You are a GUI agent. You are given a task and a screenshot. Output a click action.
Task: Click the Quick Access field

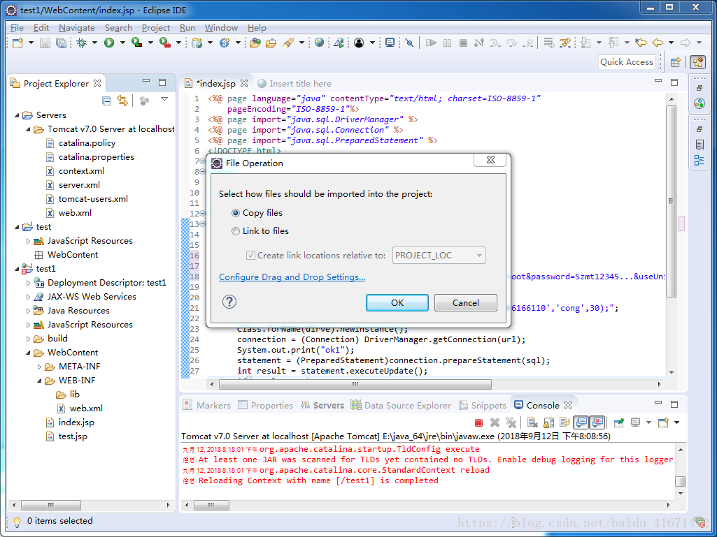pyautogui.click(x=627, y=62)
